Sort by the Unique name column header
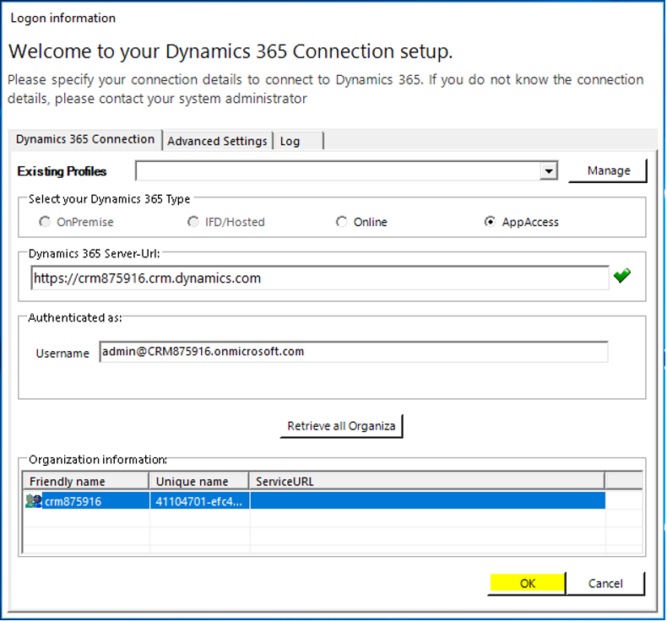The width and height of the screenshot is (667, 621). [198, 481]
